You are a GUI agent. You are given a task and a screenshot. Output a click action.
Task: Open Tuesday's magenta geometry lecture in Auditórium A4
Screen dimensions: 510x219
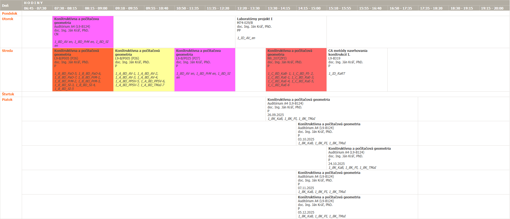click(83, 32)
